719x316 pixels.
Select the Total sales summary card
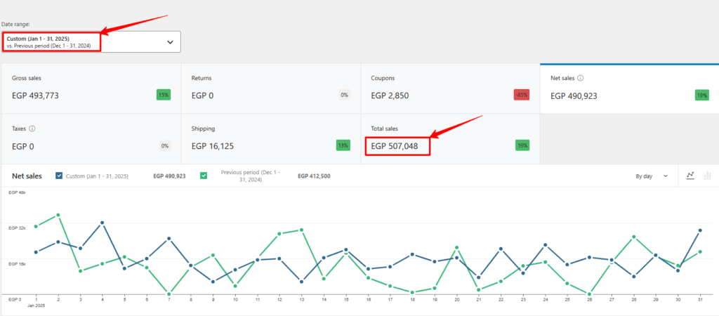tap(450, 139)
